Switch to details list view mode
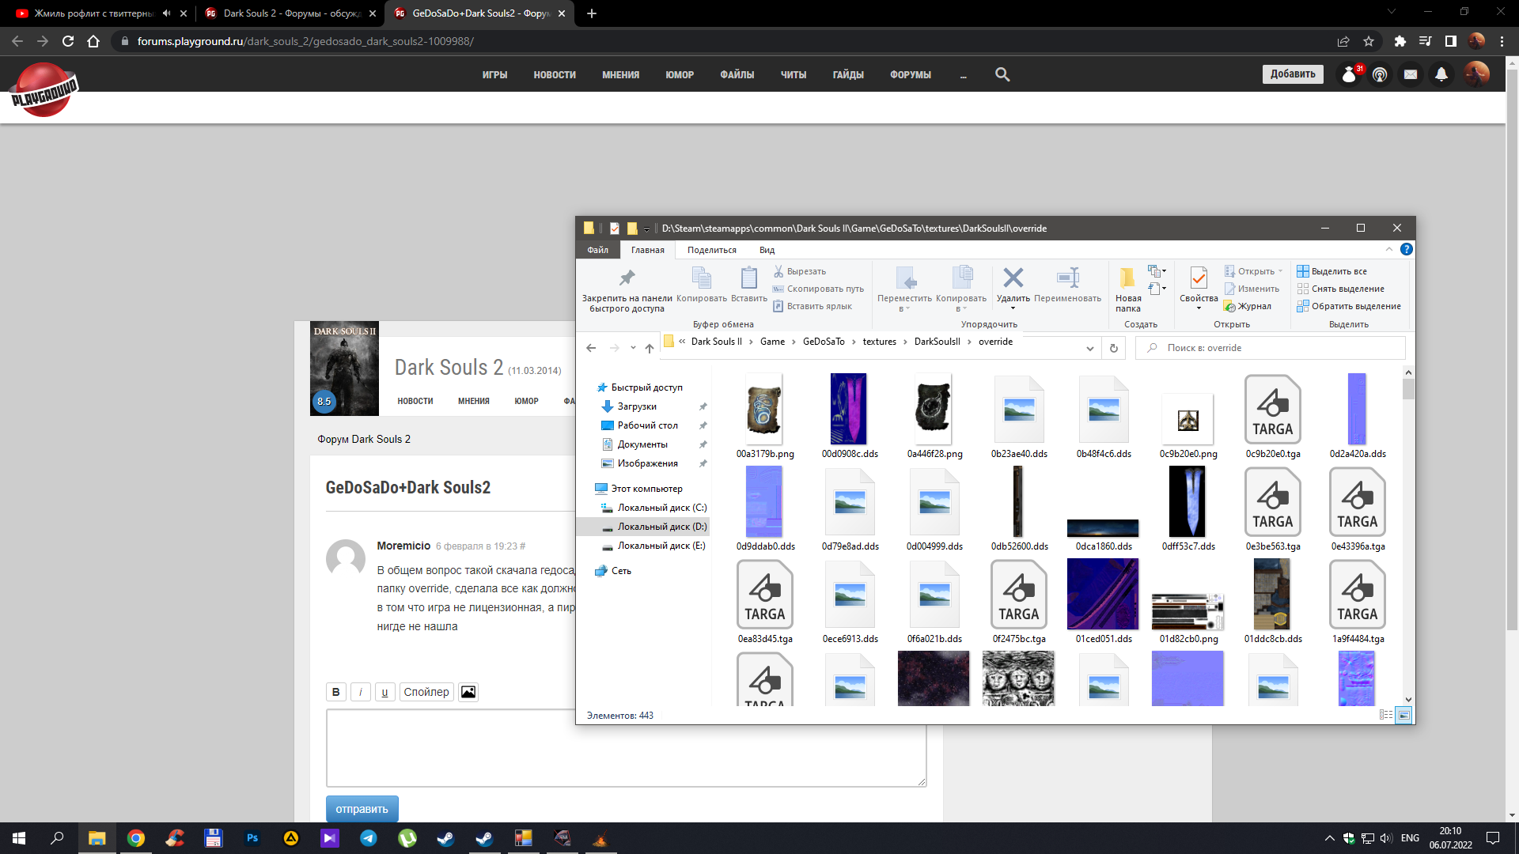 click(x=1386, y=715)
